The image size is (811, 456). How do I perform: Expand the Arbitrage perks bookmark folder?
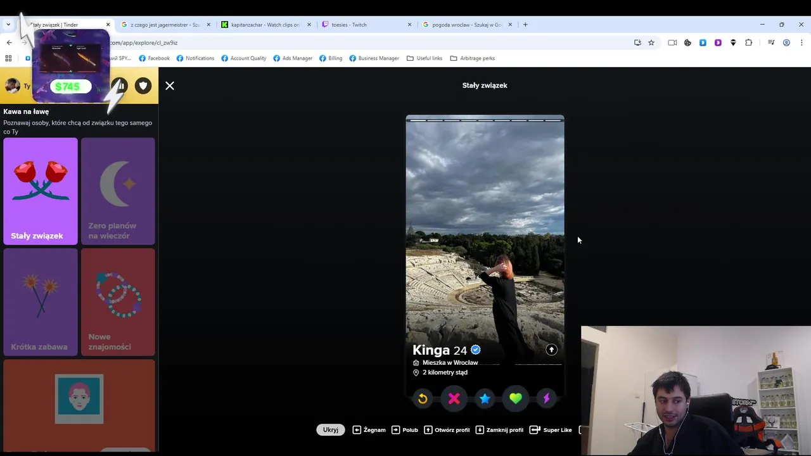(x=472, y=58)
